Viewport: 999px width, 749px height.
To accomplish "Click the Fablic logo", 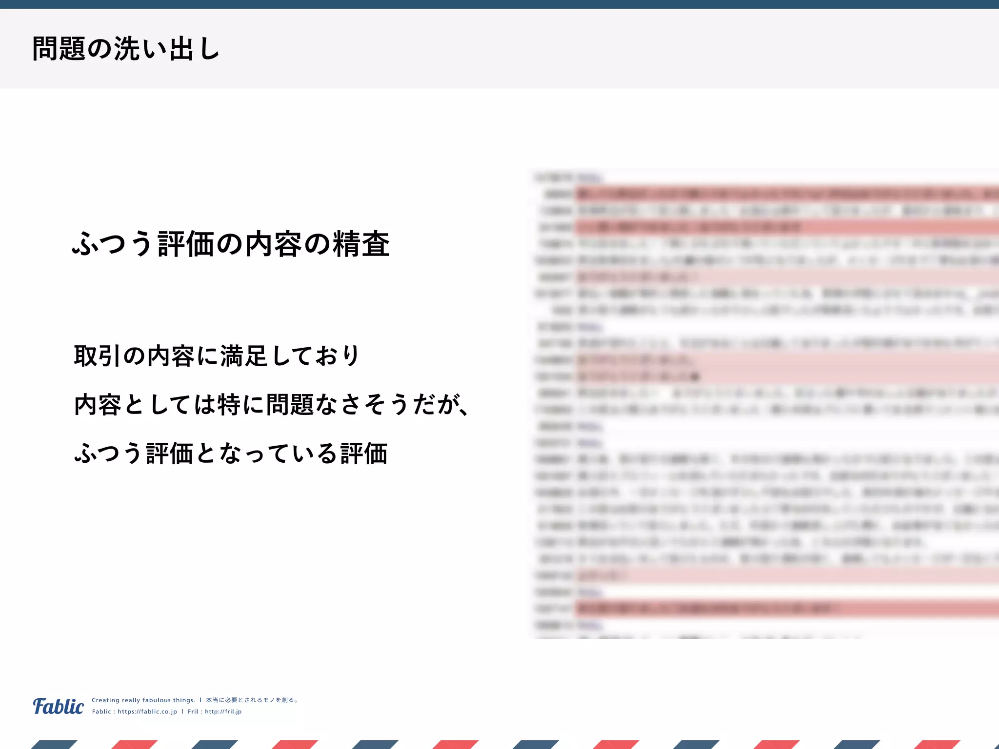I will click(x=58, y=706).
